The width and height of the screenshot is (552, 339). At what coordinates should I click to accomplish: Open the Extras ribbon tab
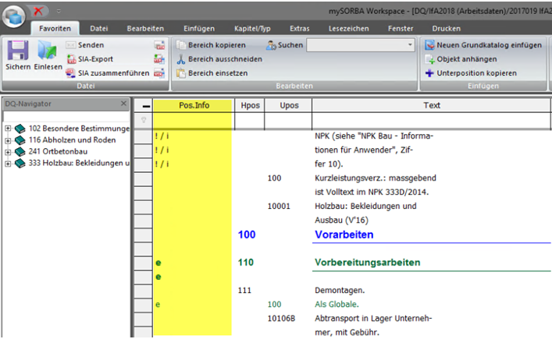point(300,29)
